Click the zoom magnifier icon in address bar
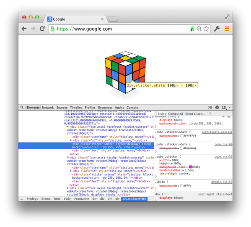 point(199,29)
